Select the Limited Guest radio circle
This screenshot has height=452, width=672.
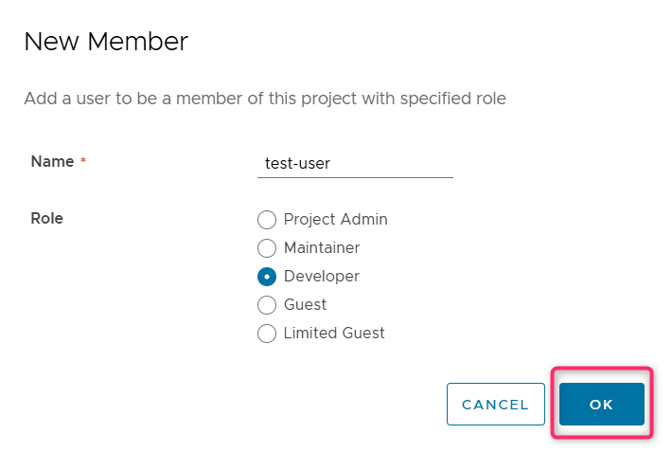267,334
